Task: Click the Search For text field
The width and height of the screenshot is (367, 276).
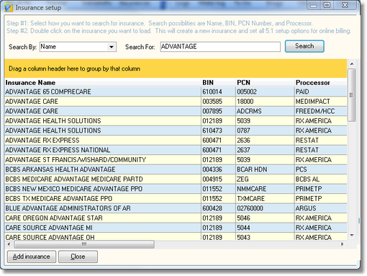Action: tap(220, 47)
